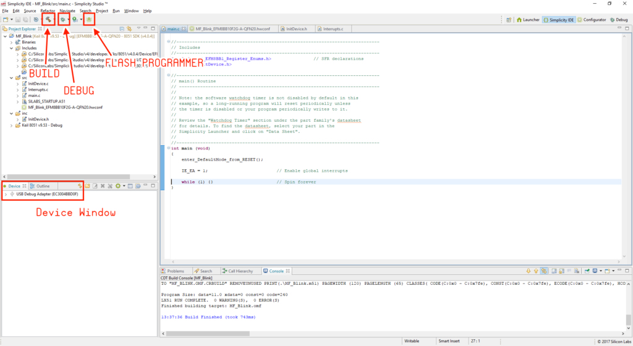Switch to the Configurator perspective
This screenshot has height=346, width=633.
[x=592, y=20]
